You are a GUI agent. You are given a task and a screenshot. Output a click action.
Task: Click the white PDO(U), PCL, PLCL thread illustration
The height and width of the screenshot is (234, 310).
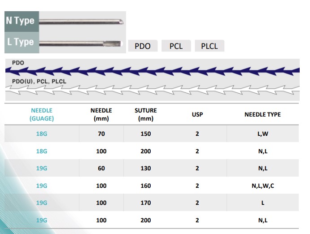pos(153,92)
